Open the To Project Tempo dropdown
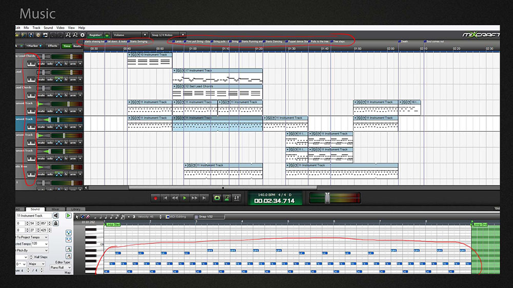Viewport: 513px width, 288px height. point(46,237)
